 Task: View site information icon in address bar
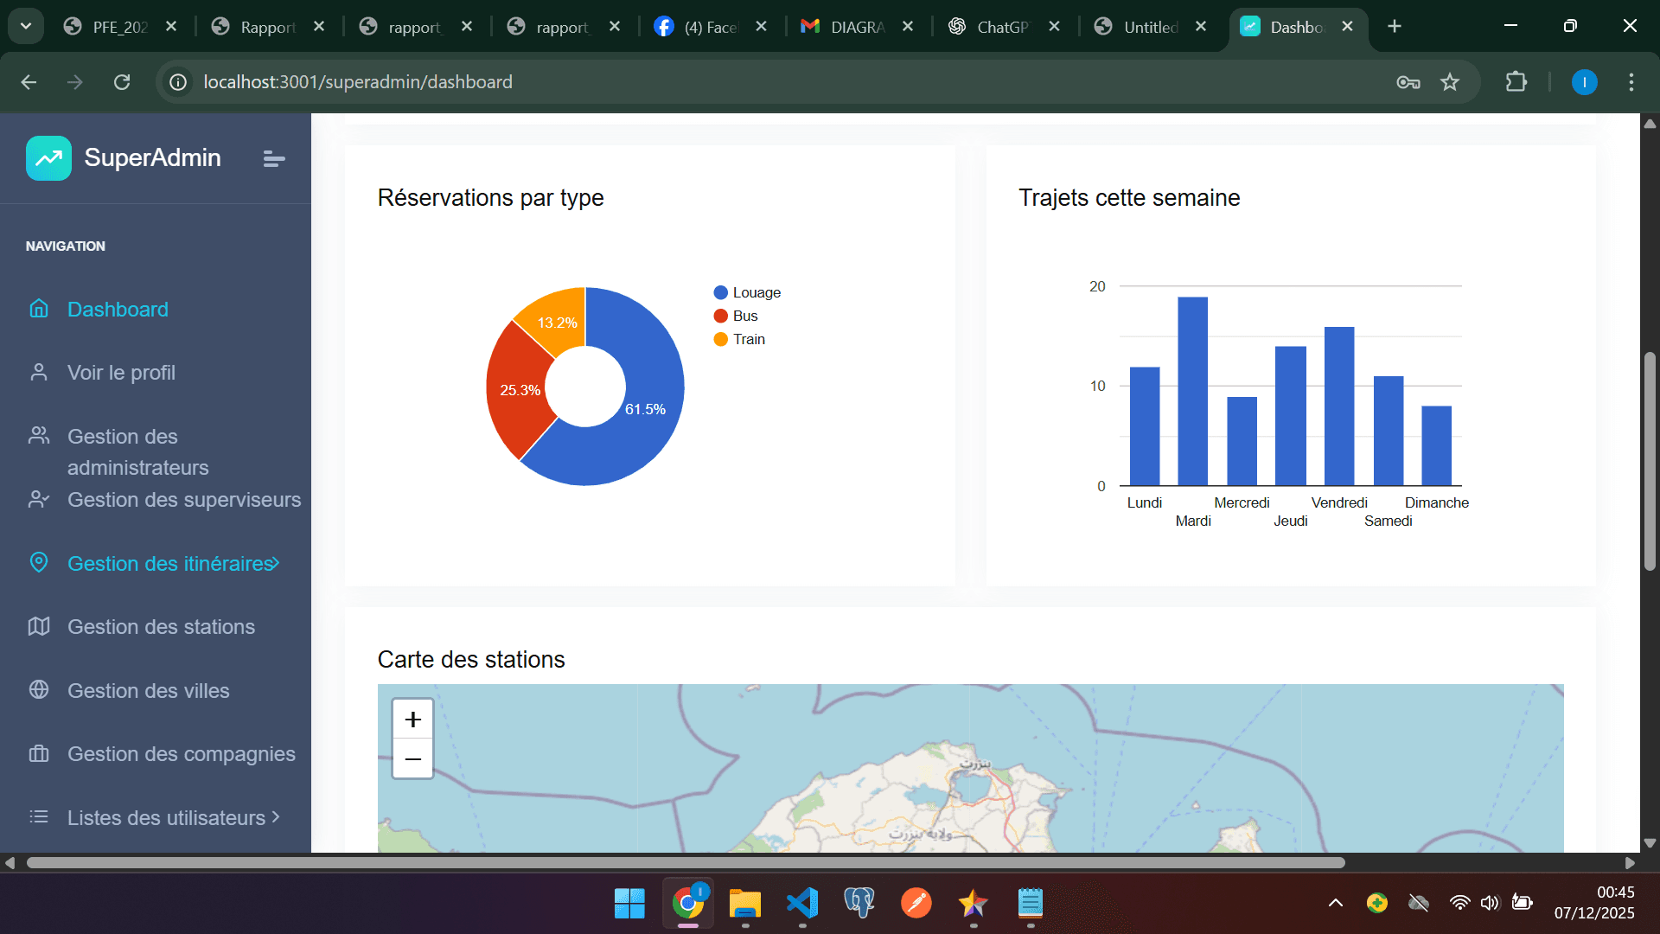click(178, 82)
